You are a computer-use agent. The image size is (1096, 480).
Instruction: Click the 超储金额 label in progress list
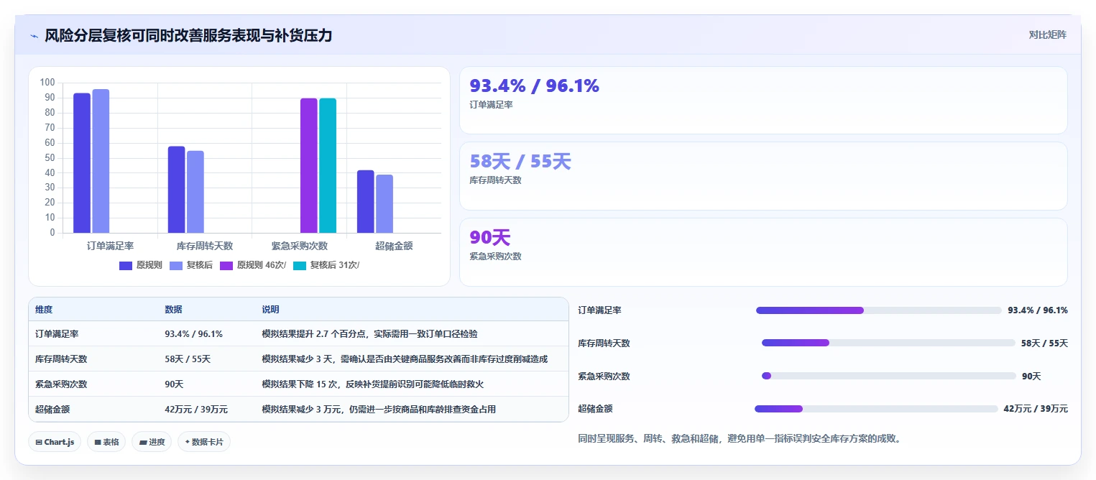pos(595,409)
